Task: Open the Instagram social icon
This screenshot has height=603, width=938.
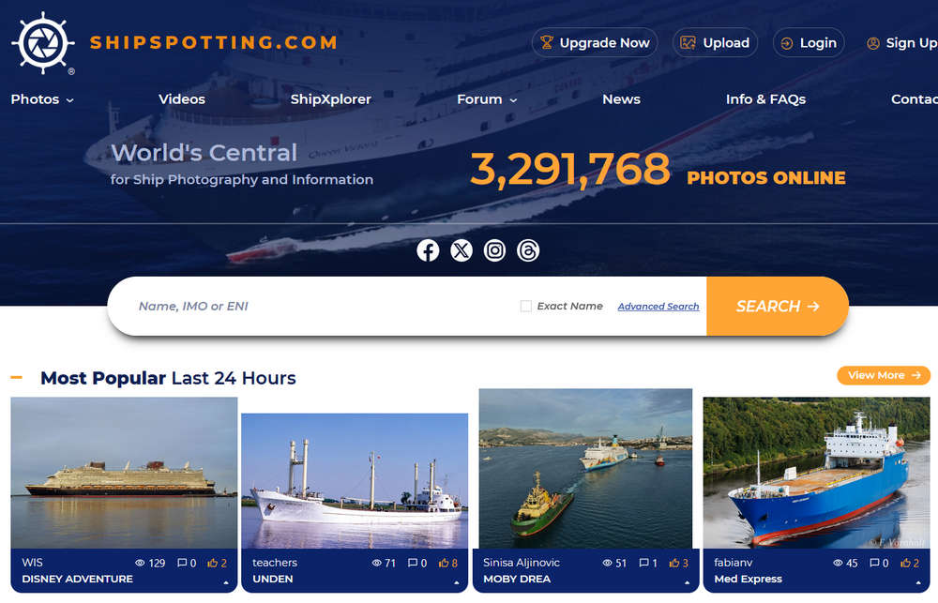Action: click(494, 250)
